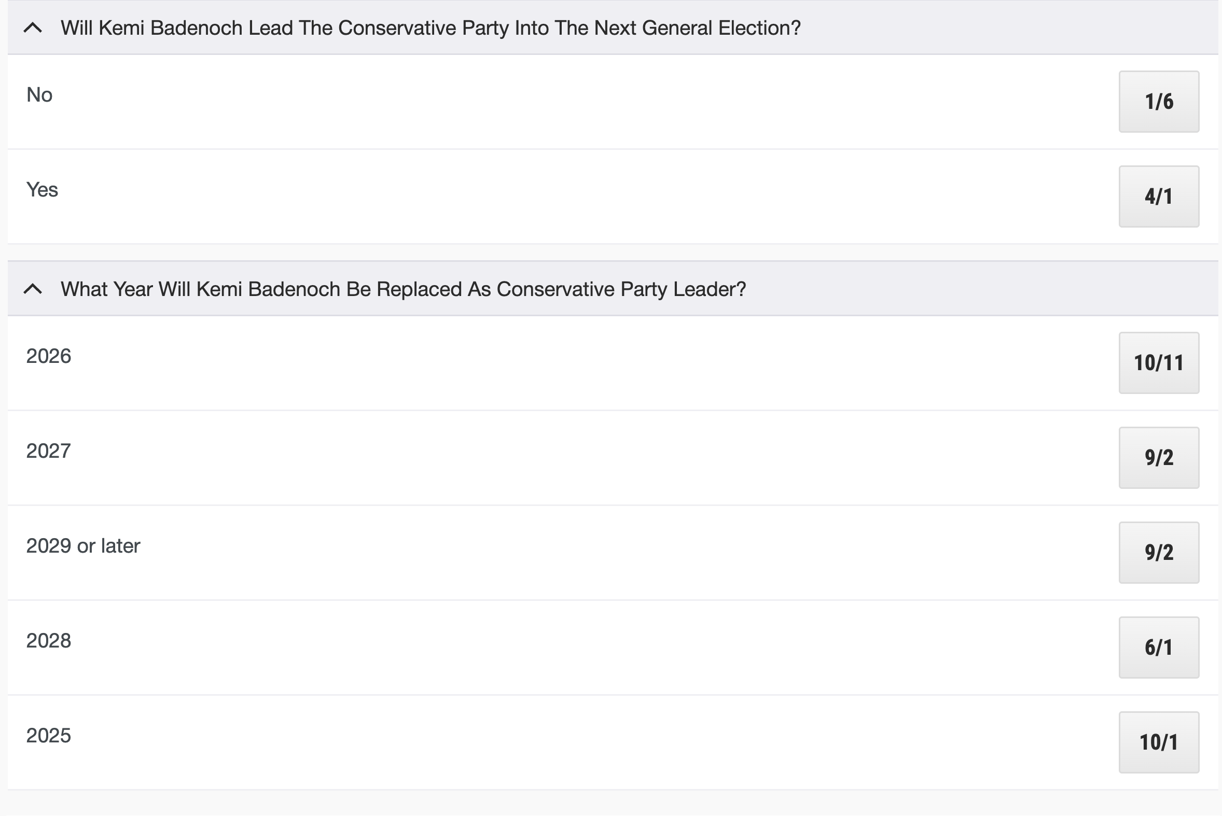Collapse the 'What Year Will Kemi Badenoch Be Replaced' chevron
Screen dimensions: 1222x816
click(33, 289)
